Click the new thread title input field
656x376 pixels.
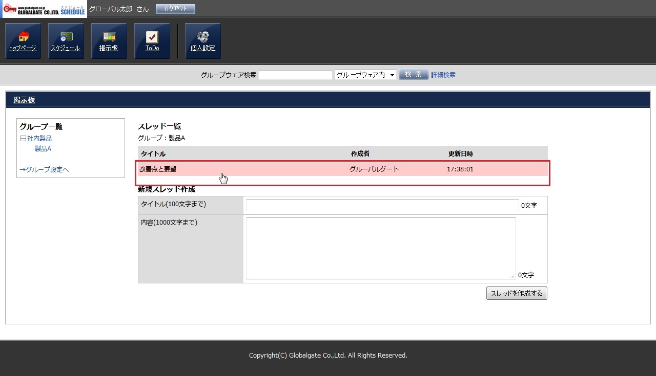pyautogui.click(x=382, y=205)
